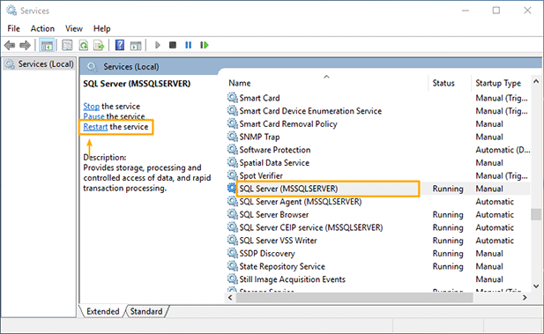Select the Software Protection service
The image size is (544, 334).
click(x=378, y=150)
